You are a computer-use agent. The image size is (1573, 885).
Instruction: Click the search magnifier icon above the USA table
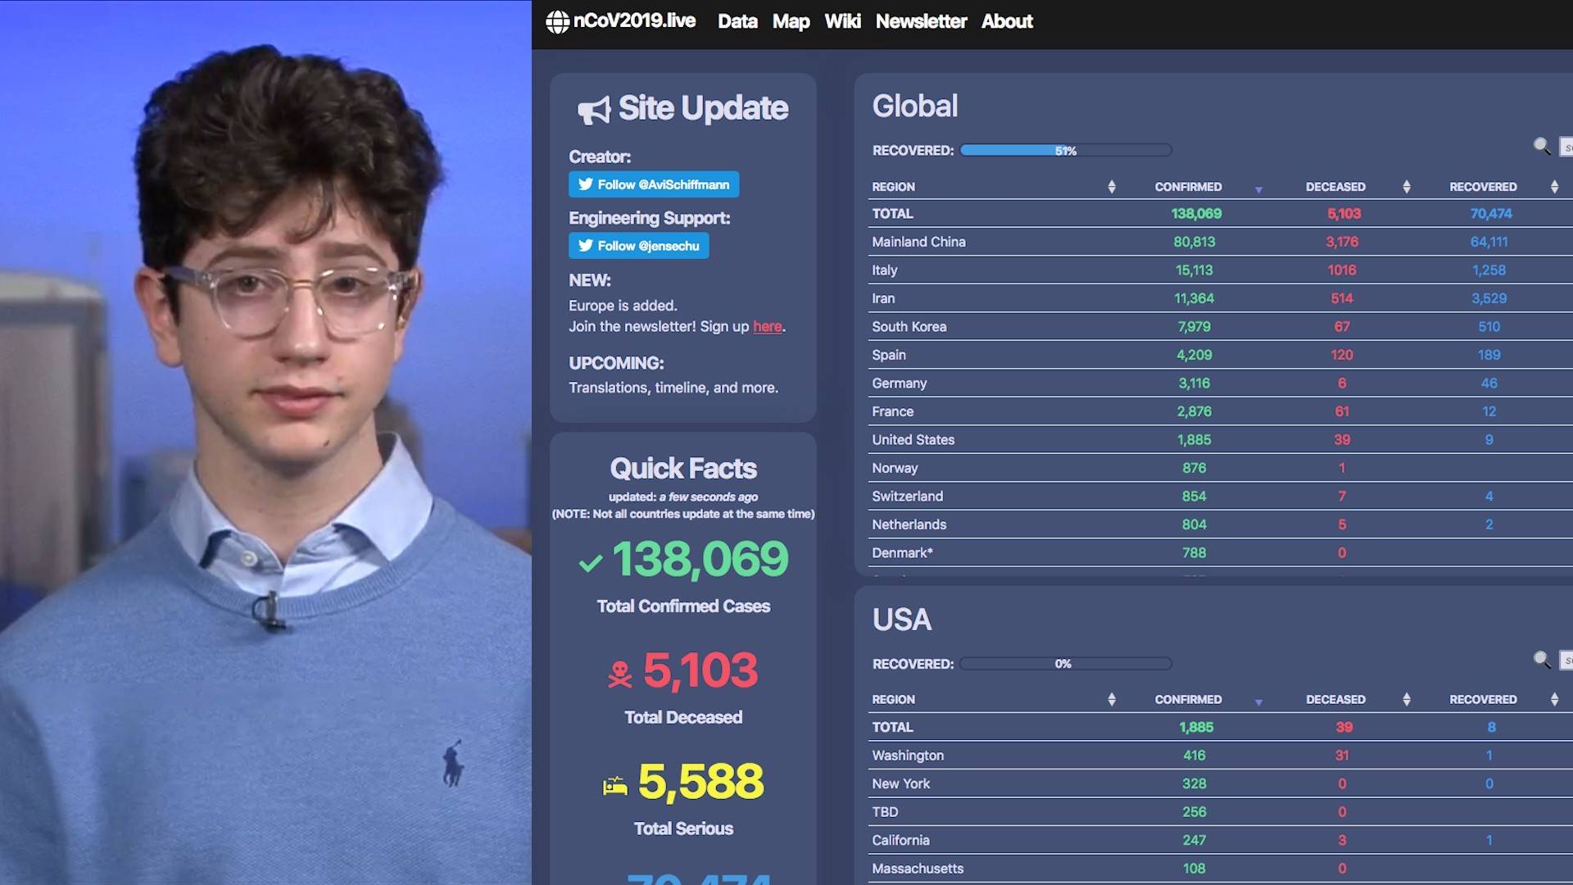coord(1543,659)
